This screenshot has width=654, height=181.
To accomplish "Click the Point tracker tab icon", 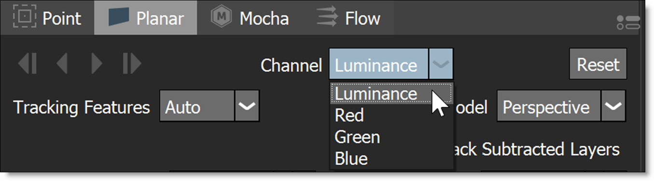I will coord(25,18).
